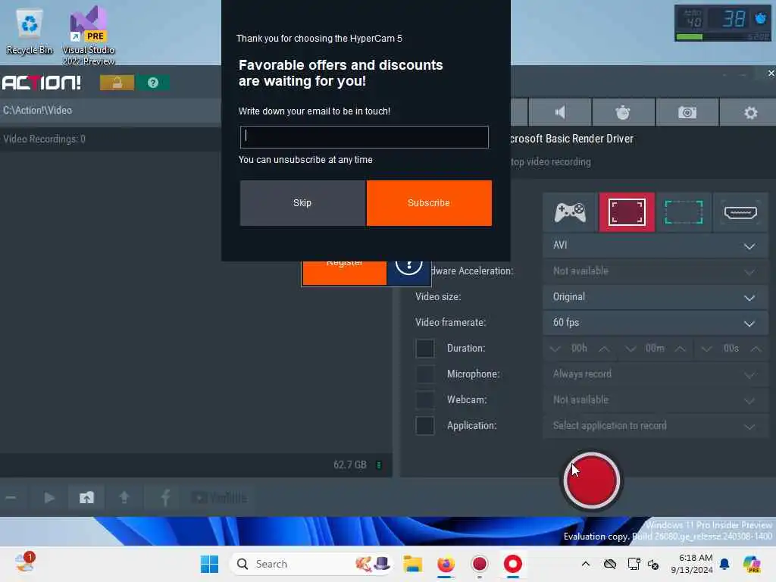Open the screenshots camera tab
Screen dimensions: 776x582
pyautogui.click(x=687, y=112)
